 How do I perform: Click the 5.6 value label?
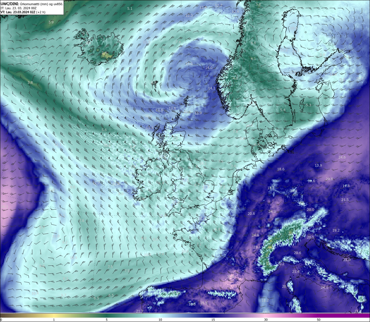104,130
